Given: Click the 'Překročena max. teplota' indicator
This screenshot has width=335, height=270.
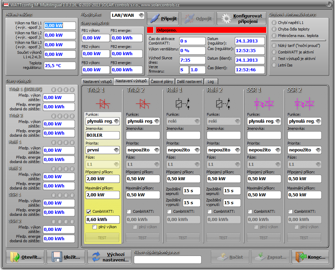Looking at the screenshot, I should pyautogui.click(x=274, y=36).
